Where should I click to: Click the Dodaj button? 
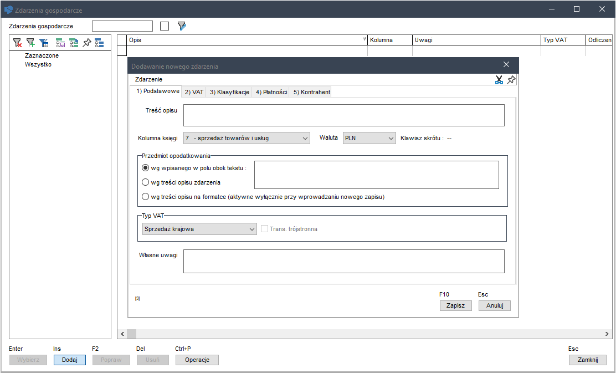pyautogui.click(x=70, y=360)
